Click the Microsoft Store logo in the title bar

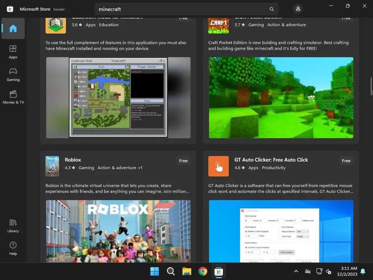[x=10, y=9]
